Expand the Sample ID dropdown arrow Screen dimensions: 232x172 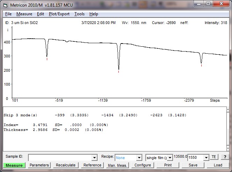(94, 158)
